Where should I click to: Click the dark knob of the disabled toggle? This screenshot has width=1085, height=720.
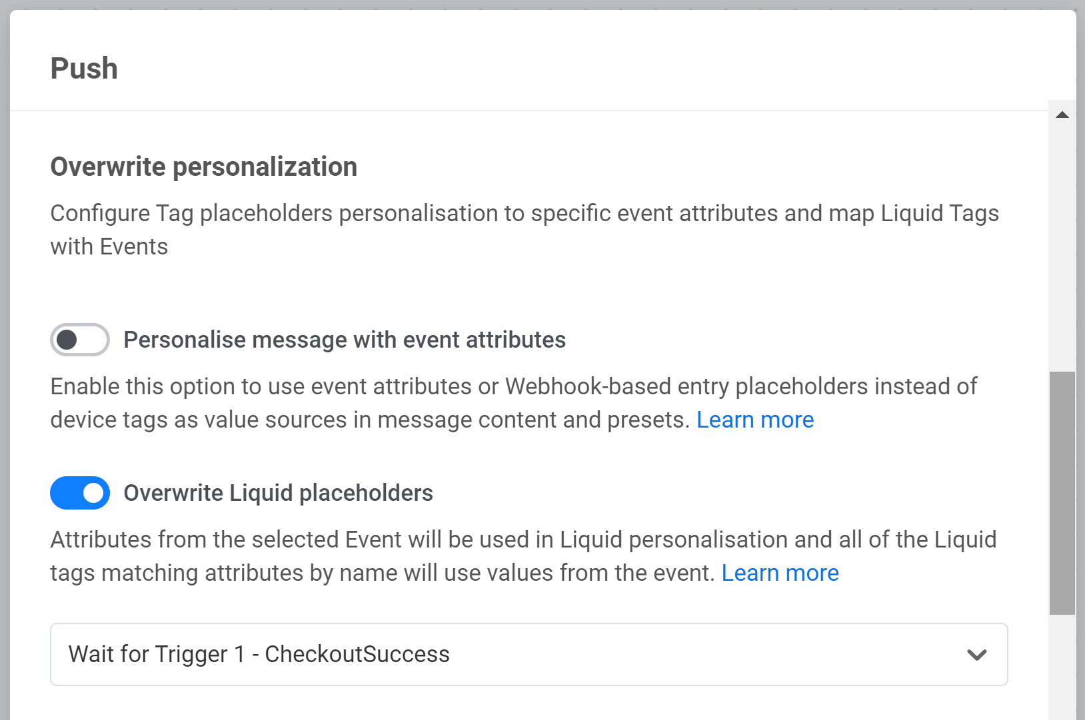[67, 340]
